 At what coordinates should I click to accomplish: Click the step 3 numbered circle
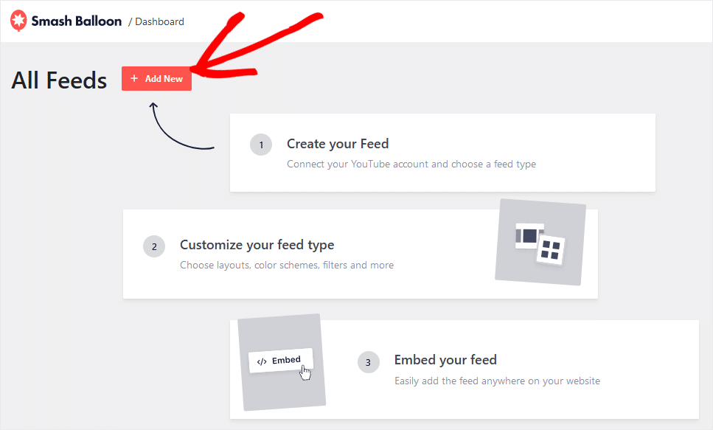[x=369, y=361]
